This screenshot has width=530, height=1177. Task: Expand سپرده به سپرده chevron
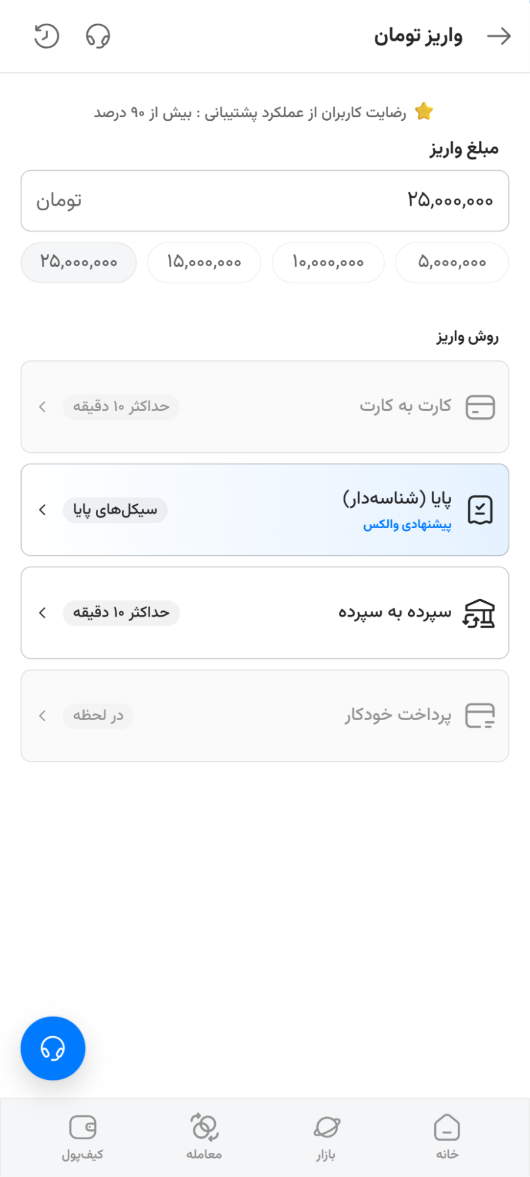(x=42, y=613)
